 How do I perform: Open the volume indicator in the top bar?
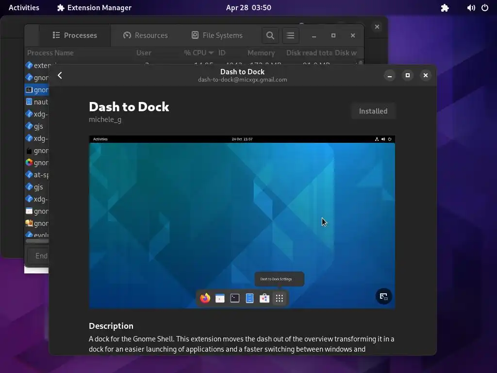point(471,8)
